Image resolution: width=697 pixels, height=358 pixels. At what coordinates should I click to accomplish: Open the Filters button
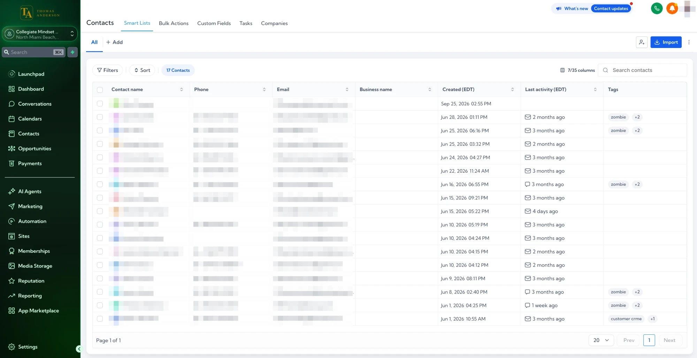pyautogui.click(x=107, y=70)
